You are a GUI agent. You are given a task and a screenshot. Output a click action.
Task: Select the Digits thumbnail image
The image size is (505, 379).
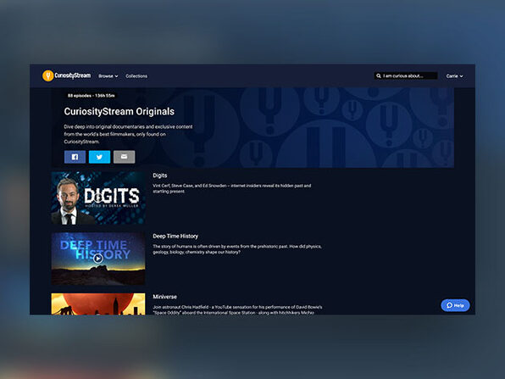point(98,198)
